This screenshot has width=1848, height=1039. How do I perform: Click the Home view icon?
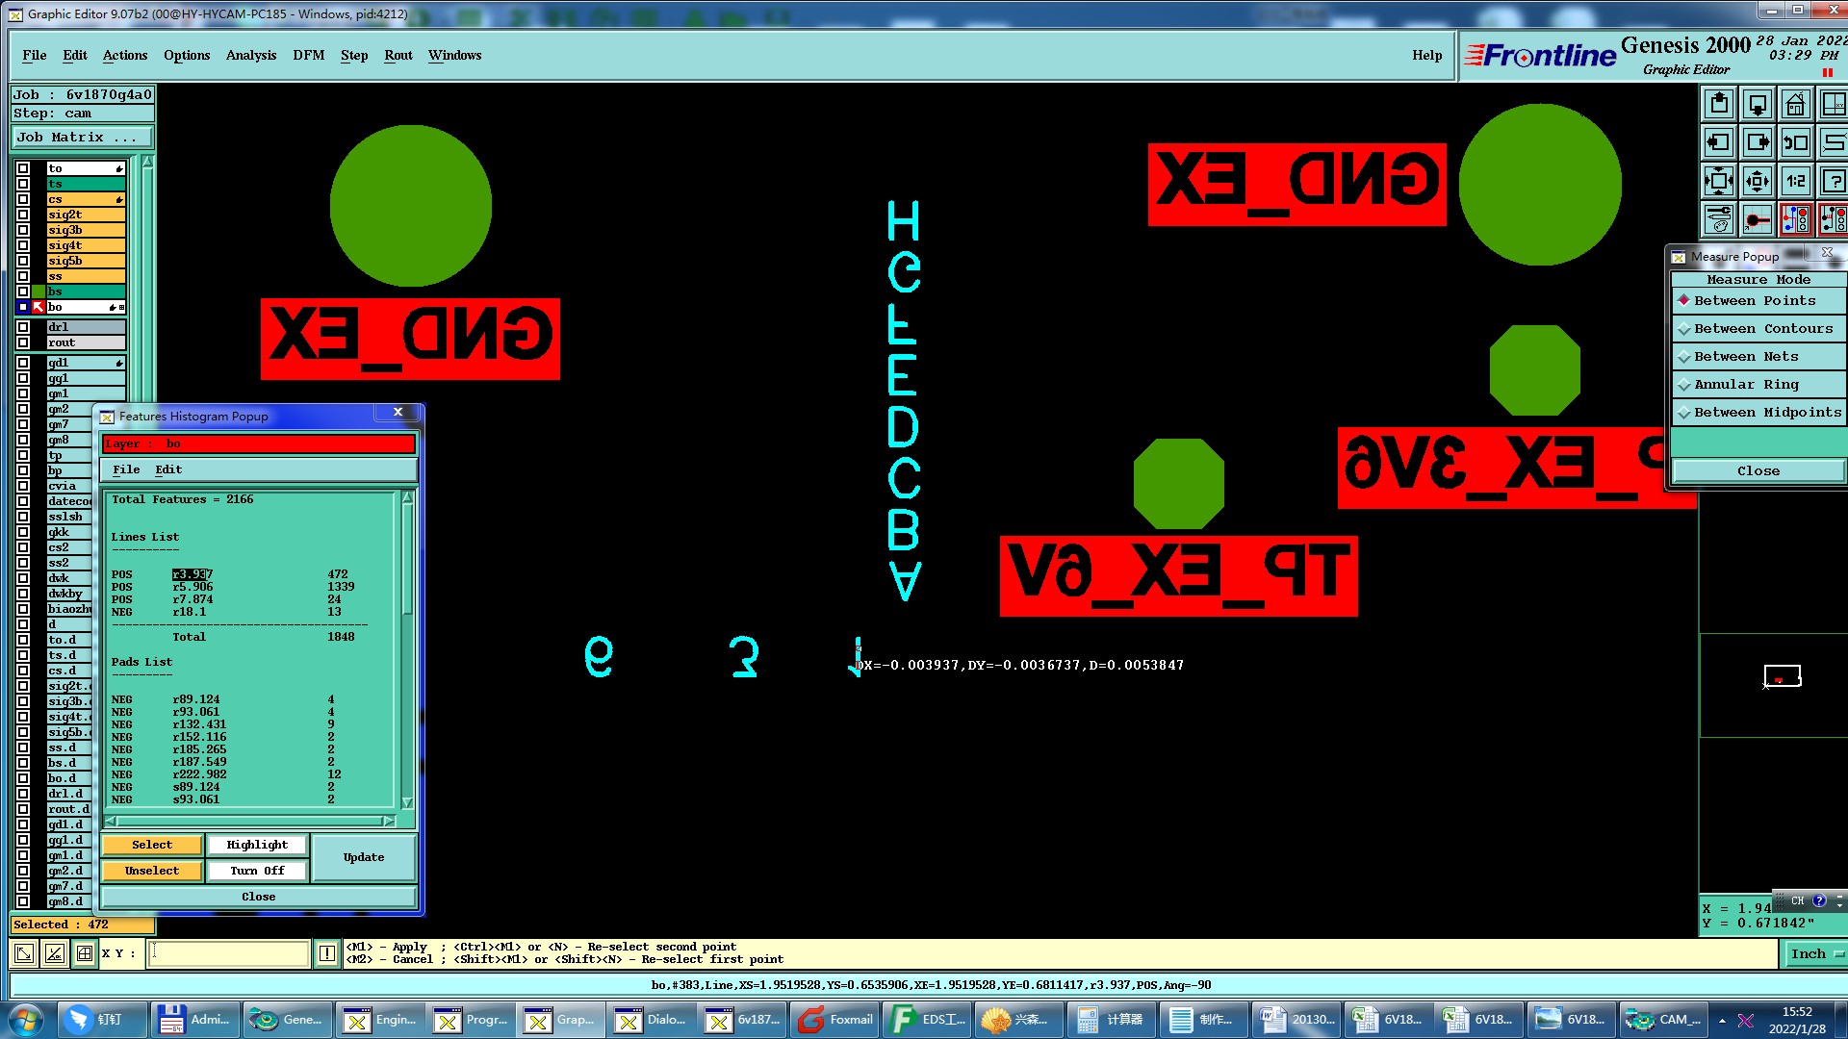pos(1795,104)
